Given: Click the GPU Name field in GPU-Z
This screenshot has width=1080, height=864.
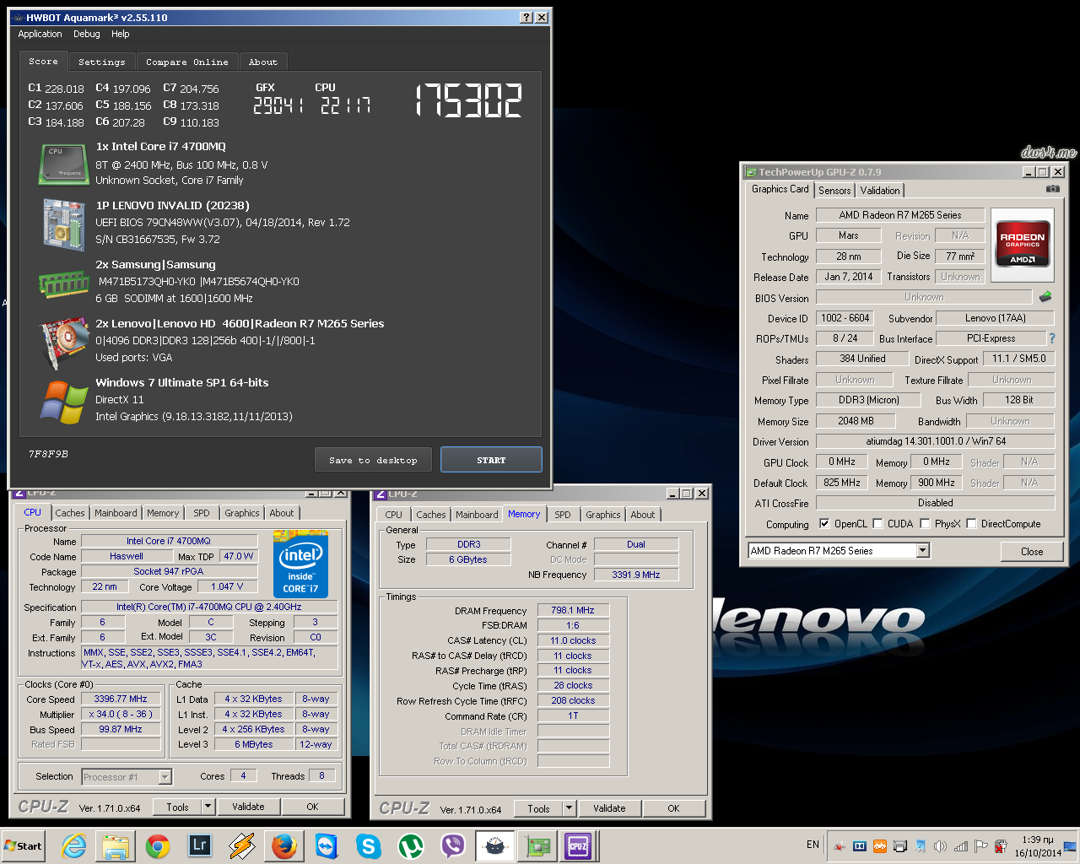Looking at the screenshot, I should click(900, 215).
